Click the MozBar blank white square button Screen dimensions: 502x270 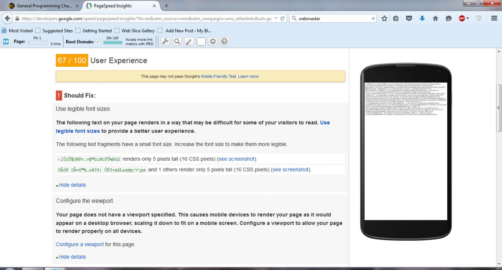coord(201,41)
